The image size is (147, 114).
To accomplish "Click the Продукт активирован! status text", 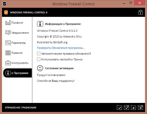I will [51, 75].
